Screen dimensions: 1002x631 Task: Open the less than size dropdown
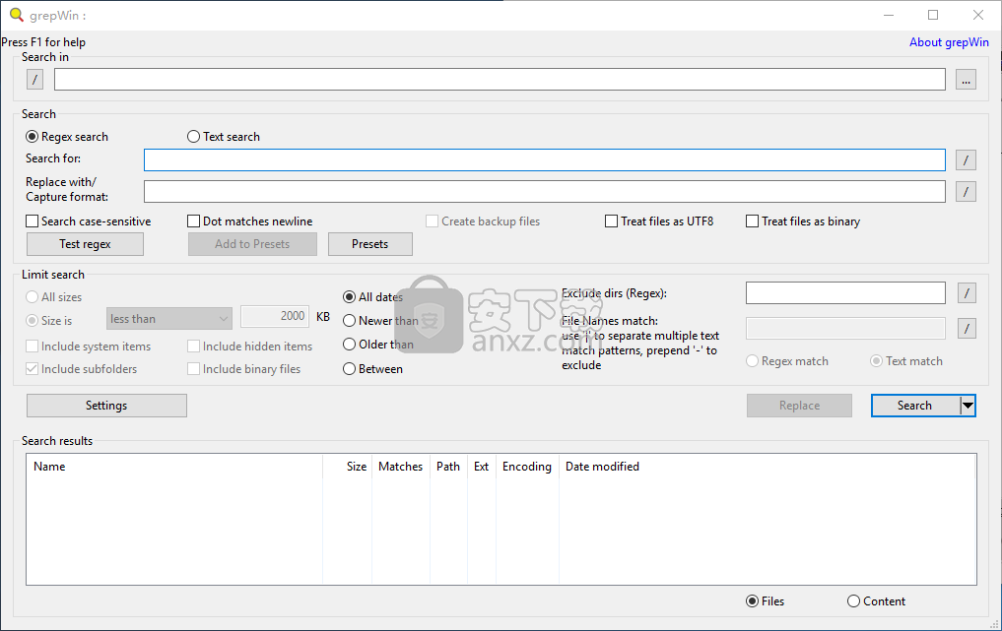[168, 319]
